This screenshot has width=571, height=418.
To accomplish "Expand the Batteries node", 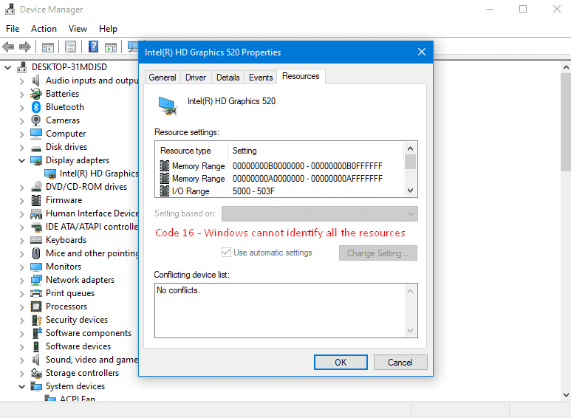I will tap(22, 95).
